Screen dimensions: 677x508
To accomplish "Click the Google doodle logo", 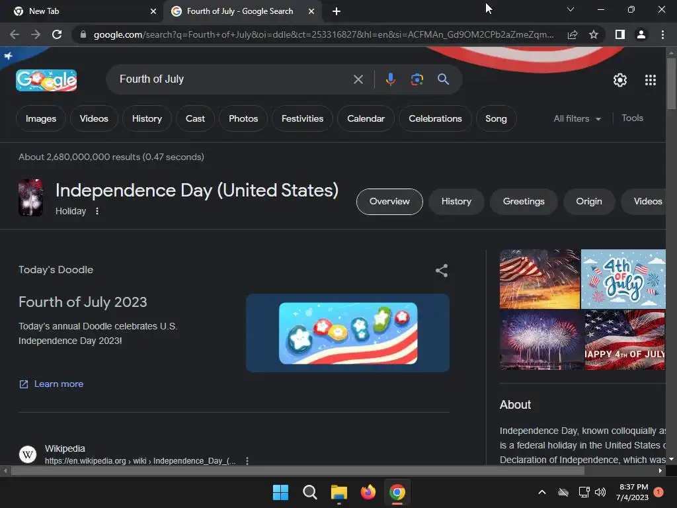I will (x=46, y=80).
